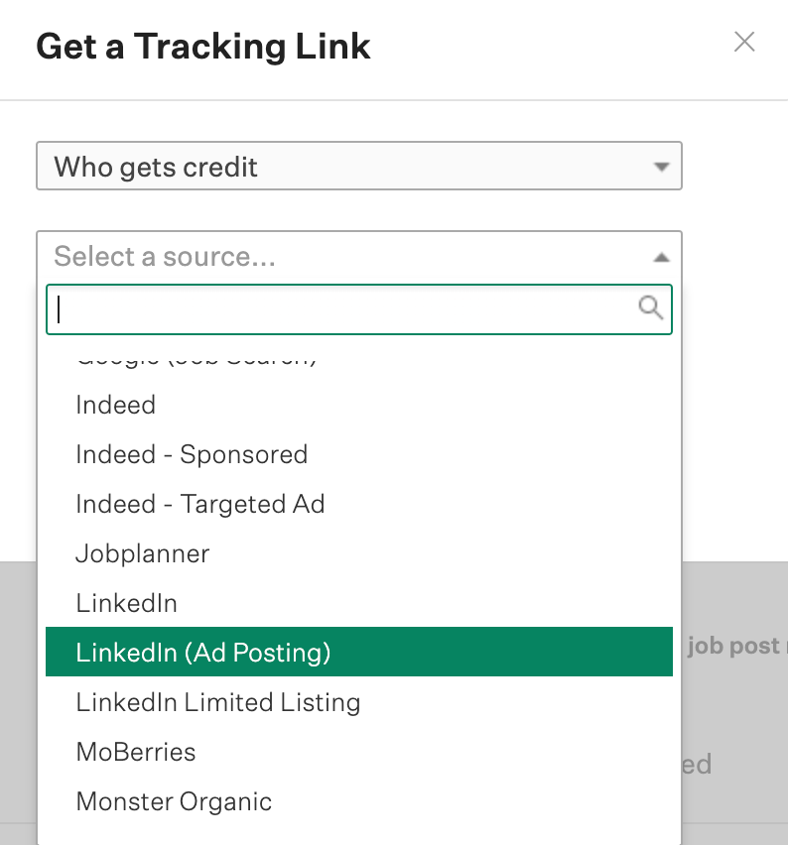Select Indeed from the source list
Screen dimensions: 788x845
(359, 405)
